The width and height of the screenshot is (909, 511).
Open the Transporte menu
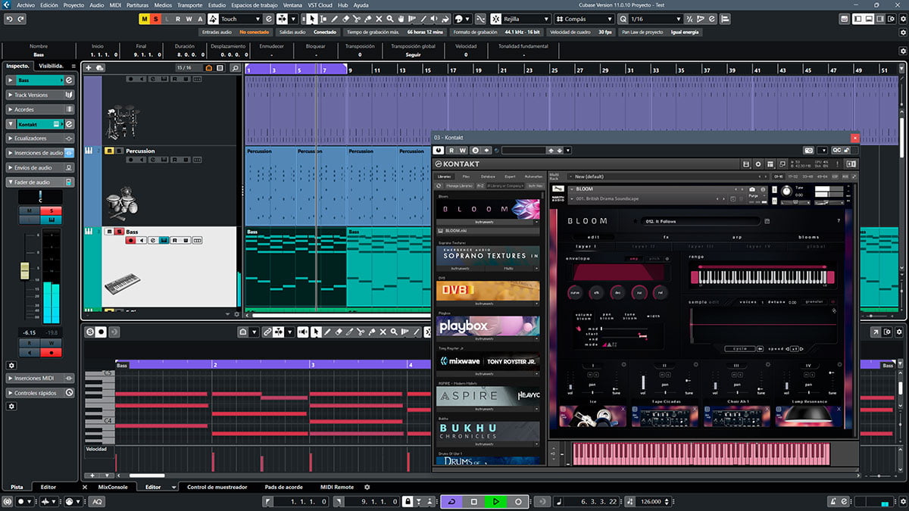[189, 5]
